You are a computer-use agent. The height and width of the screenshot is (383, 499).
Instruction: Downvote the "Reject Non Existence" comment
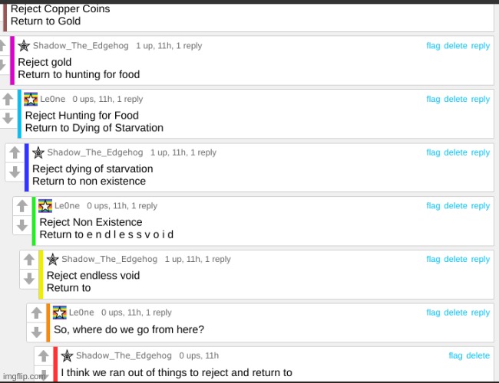pyautogui.click(x=22, y=225)
